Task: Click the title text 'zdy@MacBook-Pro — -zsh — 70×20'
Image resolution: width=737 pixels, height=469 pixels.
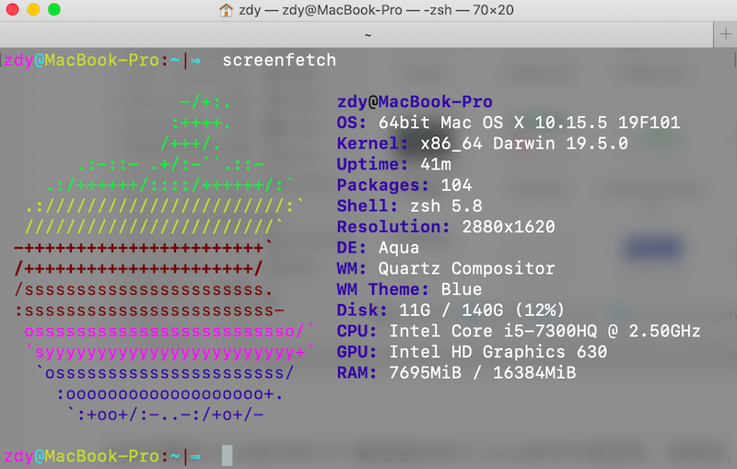Action: pyautogui.click(x=398, y=10)
